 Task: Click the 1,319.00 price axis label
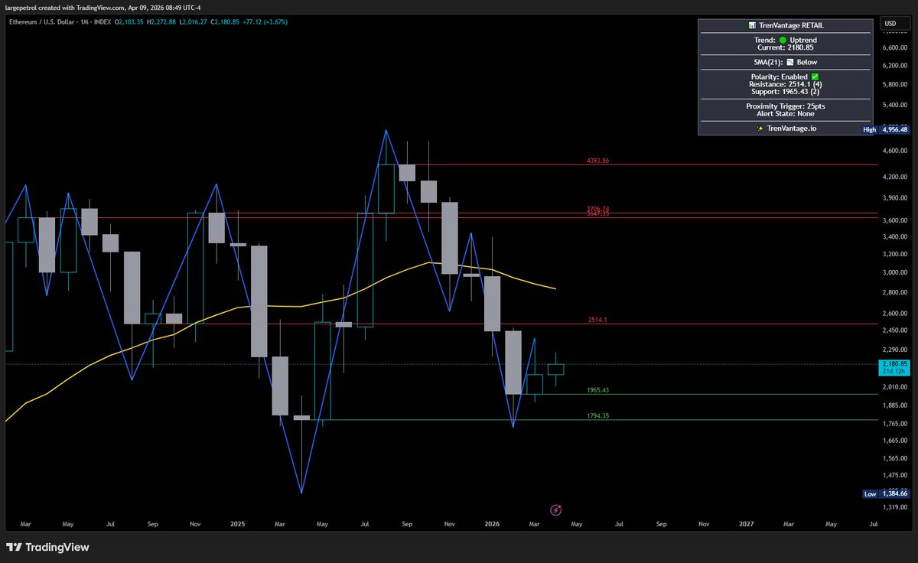pos(894,507)
